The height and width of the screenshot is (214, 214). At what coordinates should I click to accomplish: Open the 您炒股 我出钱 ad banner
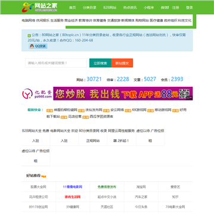123,93
